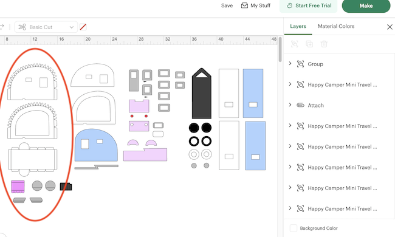Select the solid blue camper body shape

click(x=96, y=145)
